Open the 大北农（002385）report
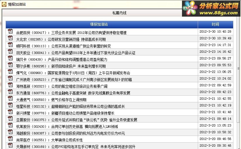The width and height of the screenshot is (241, 149). pos(61,39)
